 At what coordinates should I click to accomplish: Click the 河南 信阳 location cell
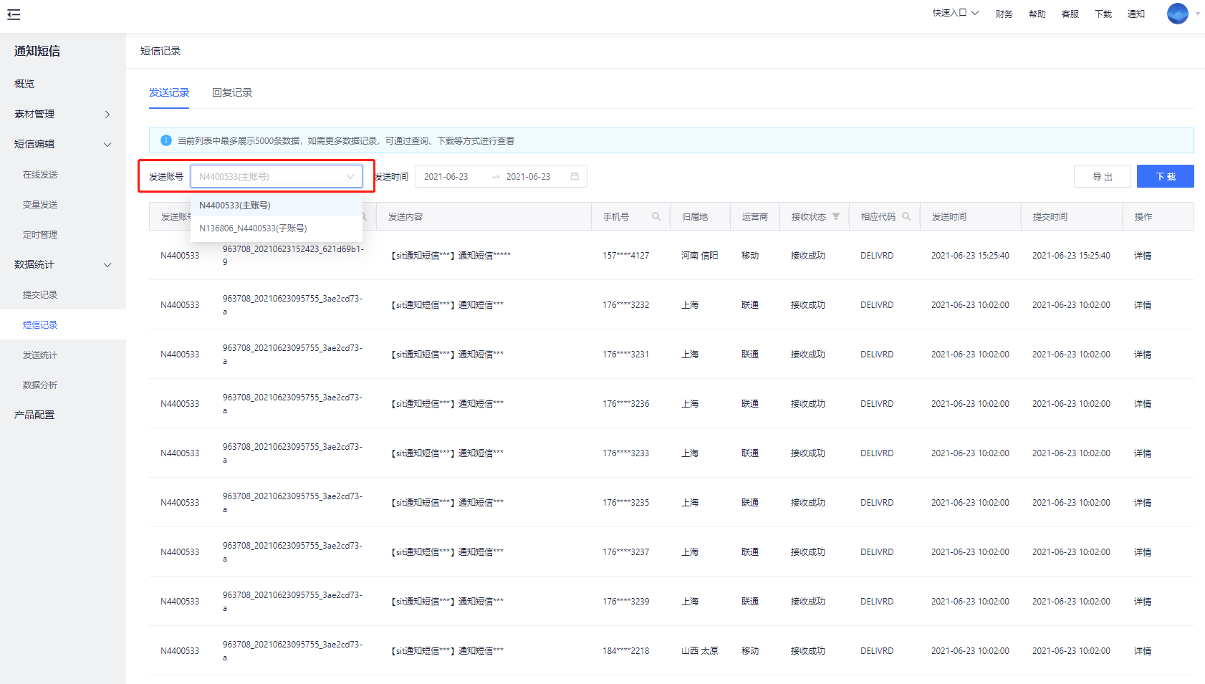tap(699, 255)
